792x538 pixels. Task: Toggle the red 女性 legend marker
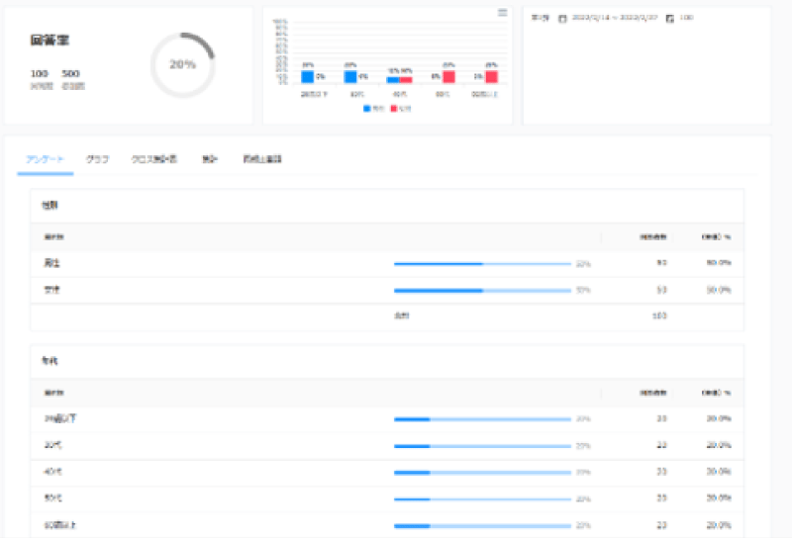pos(395,108)
